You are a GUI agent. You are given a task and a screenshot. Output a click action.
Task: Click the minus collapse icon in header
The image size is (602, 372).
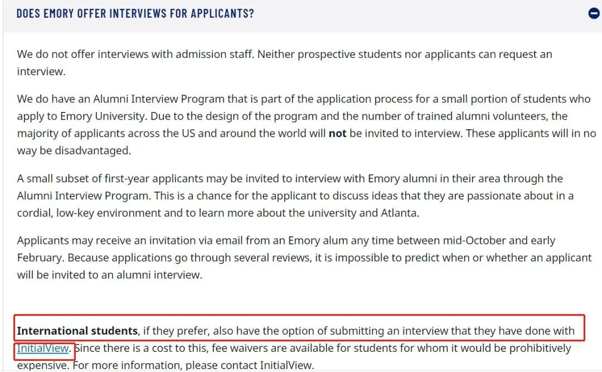point(594,13)
